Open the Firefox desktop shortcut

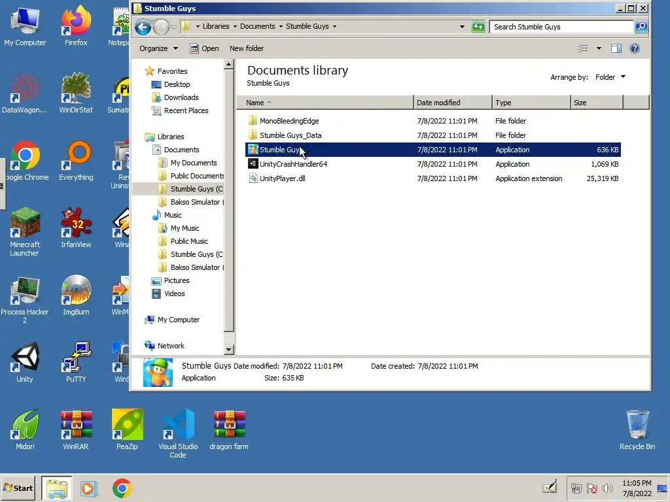76,25
